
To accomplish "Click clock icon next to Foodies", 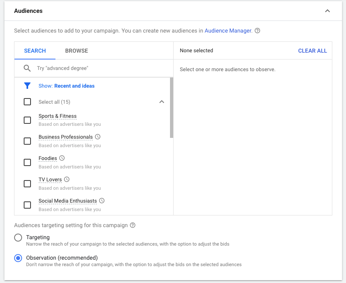I will (x=62, y=158).
